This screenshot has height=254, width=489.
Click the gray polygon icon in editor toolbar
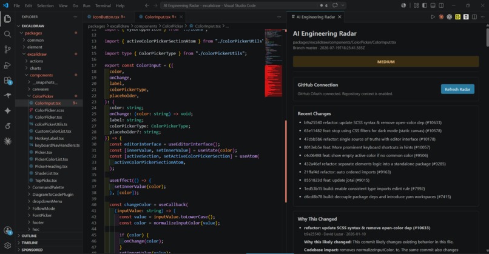coord(449,17)
